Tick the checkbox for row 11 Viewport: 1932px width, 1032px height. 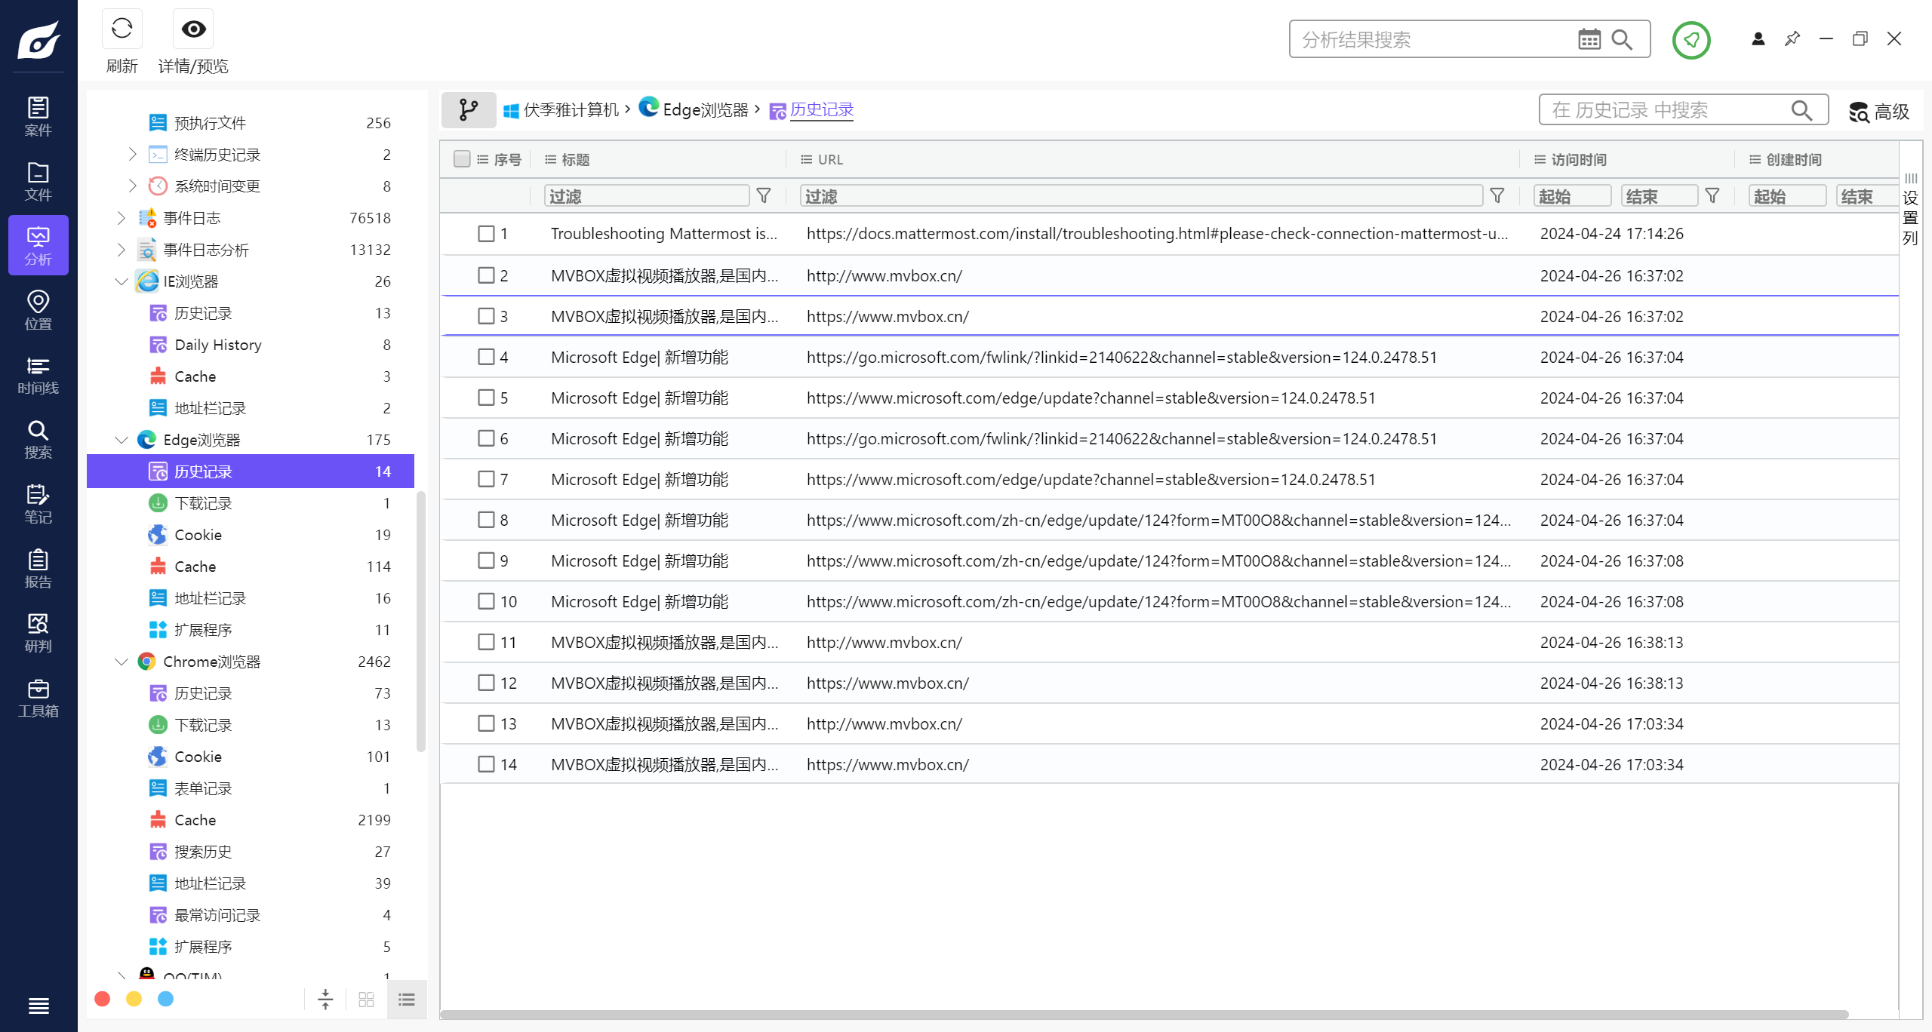[x=486, y=642]
